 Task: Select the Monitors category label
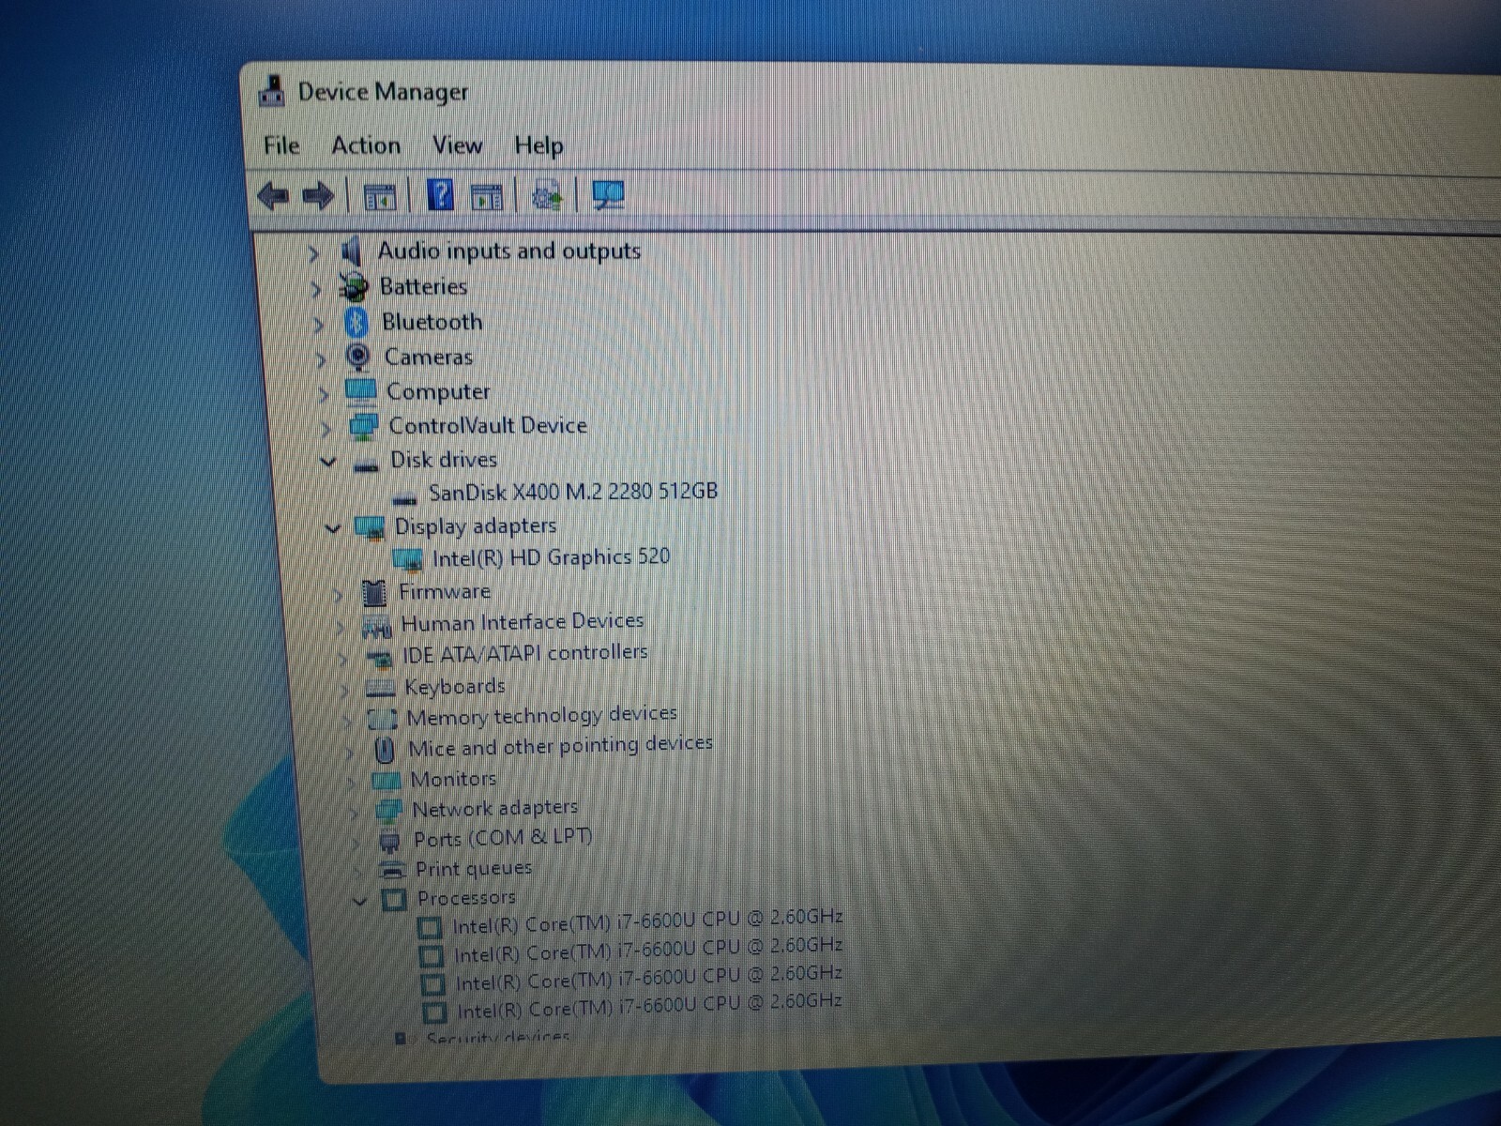coord(453,779)
